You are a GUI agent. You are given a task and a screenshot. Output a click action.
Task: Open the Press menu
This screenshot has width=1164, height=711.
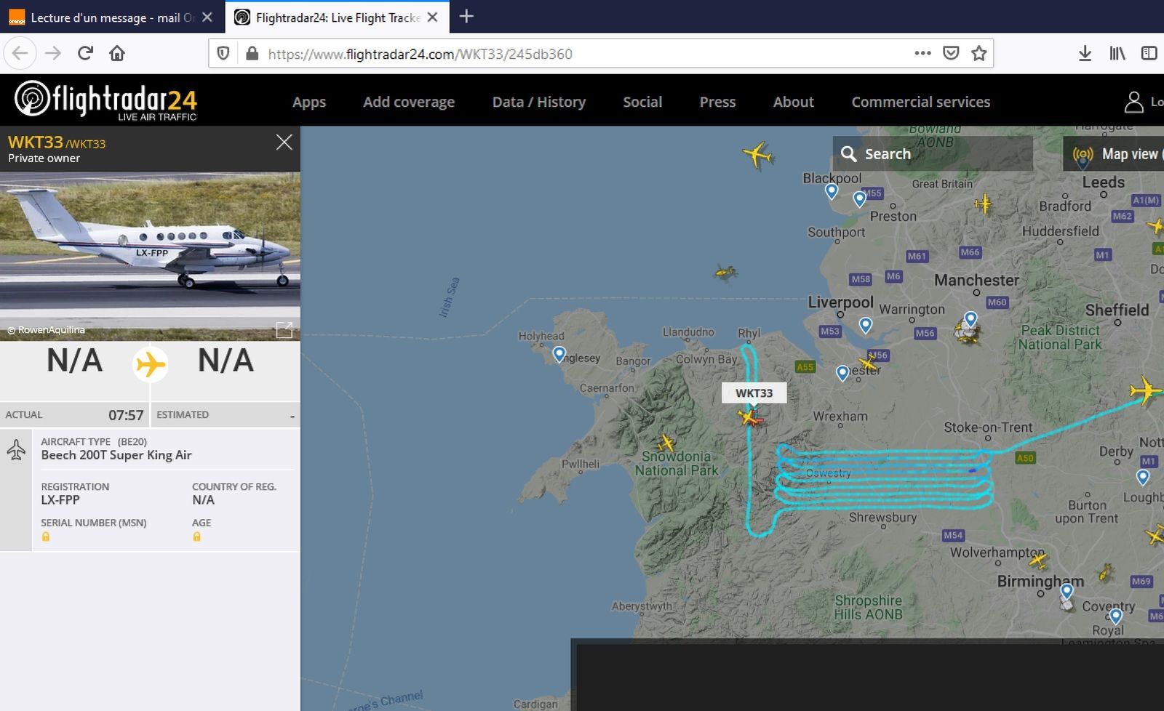717,102
